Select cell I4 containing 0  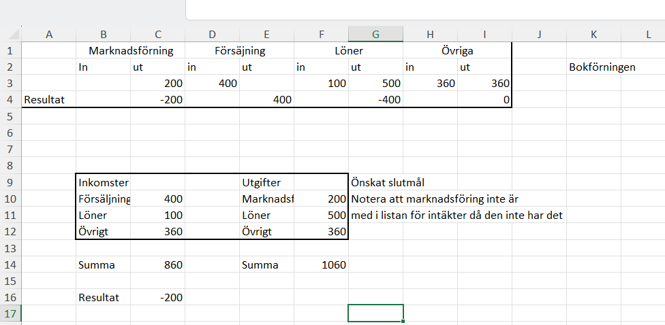click(x=484, y=100)
